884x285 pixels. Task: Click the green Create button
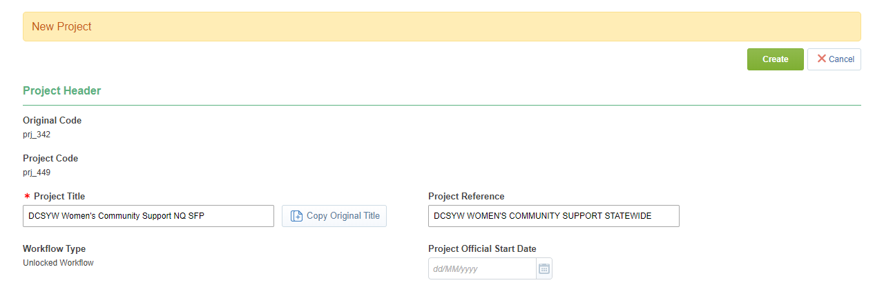[x=775, y=59]
